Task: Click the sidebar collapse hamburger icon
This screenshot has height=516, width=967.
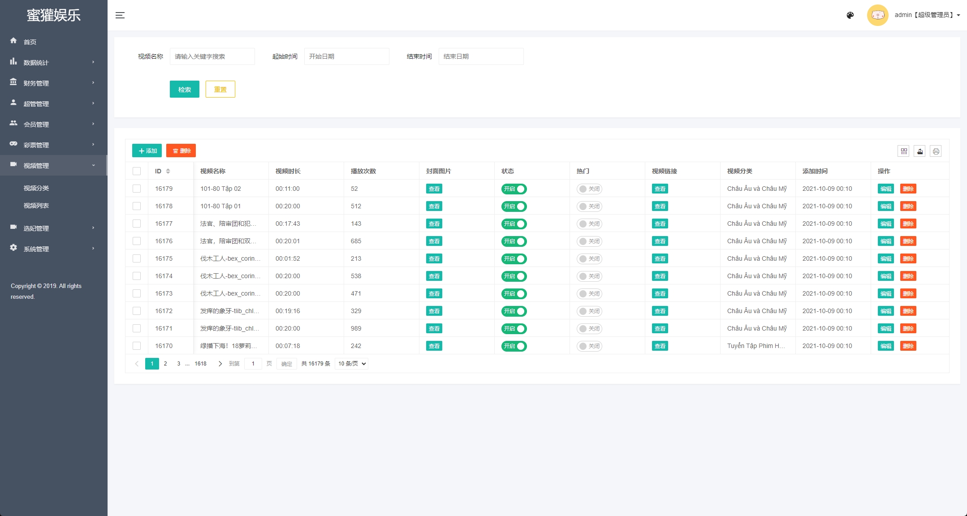Action: click(x=120, y=15)
